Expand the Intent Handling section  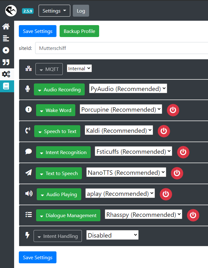(58, 236)
